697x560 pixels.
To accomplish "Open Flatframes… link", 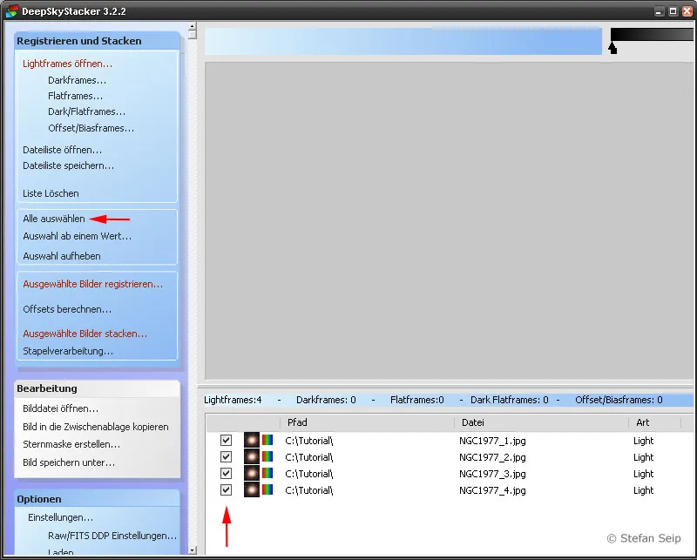I will 75,96.
